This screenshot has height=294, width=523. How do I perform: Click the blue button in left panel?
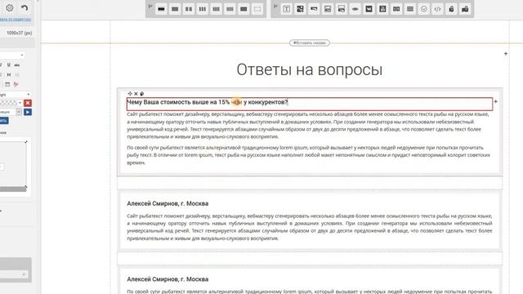coord(3,121)
